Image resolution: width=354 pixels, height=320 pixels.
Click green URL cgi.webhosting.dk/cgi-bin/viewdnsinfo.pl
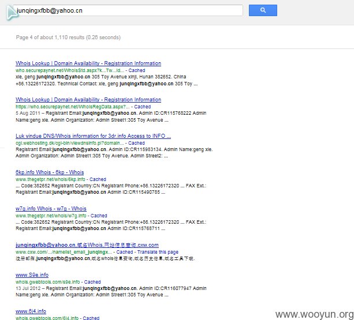click(x=70, y=143)
